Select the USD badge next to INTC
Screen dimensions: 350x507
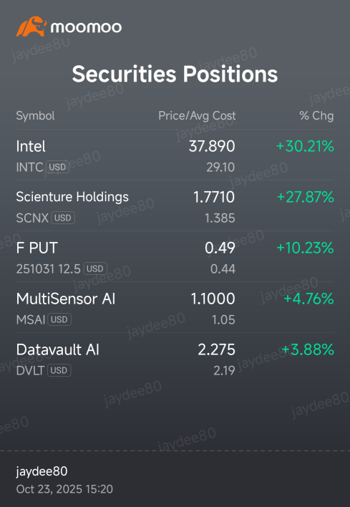[57, 167]
